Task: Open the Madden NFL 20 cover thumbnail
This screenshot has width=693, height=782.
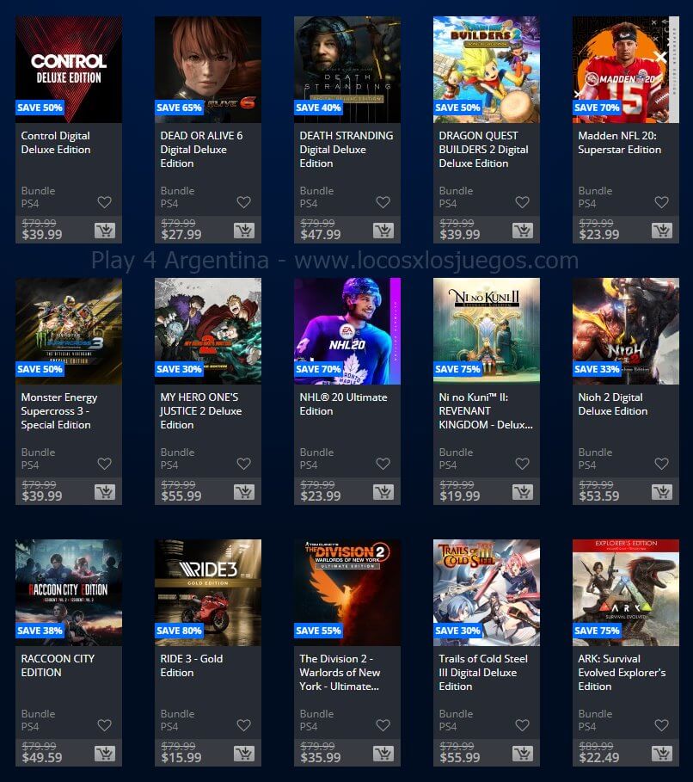Action: point(626,70)
